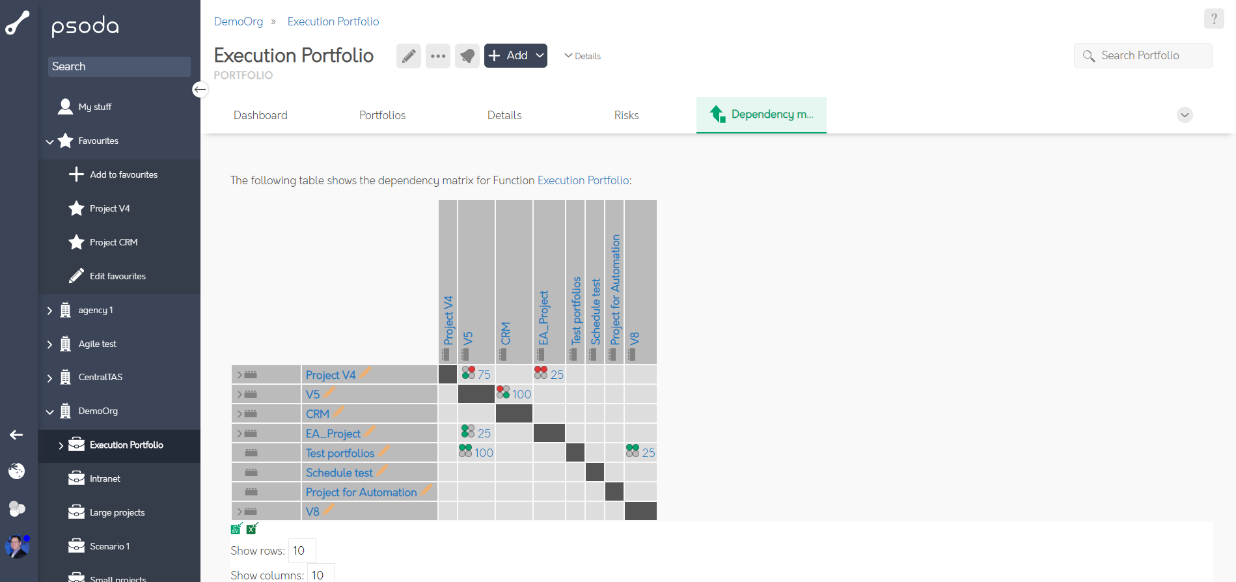Switch to the Dashboard tab
This screenshot has height=582, width=1236.
(x=260, y=115)
